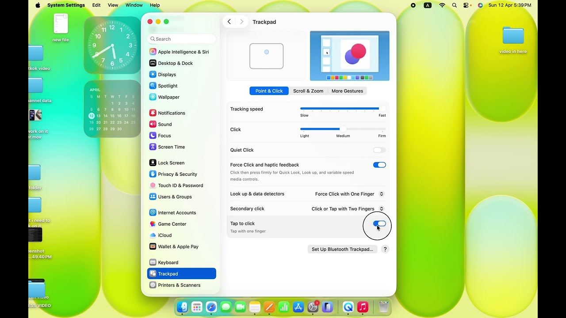566x318 pixels.
Task: Click the clock widget on desktop
Action: click(112, 45)
